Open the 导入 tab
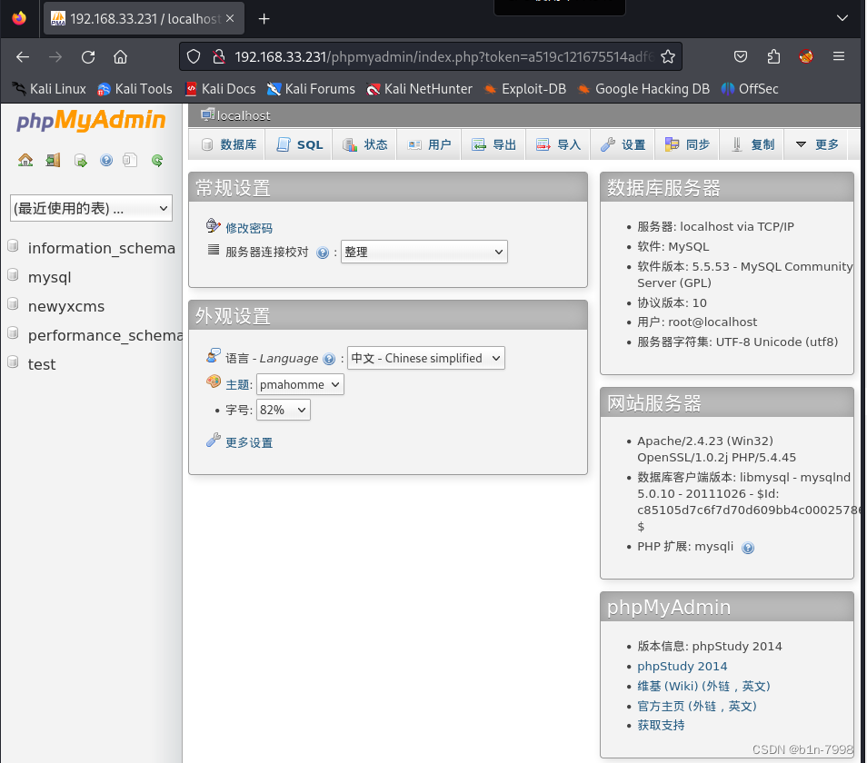 pos(558,144)
